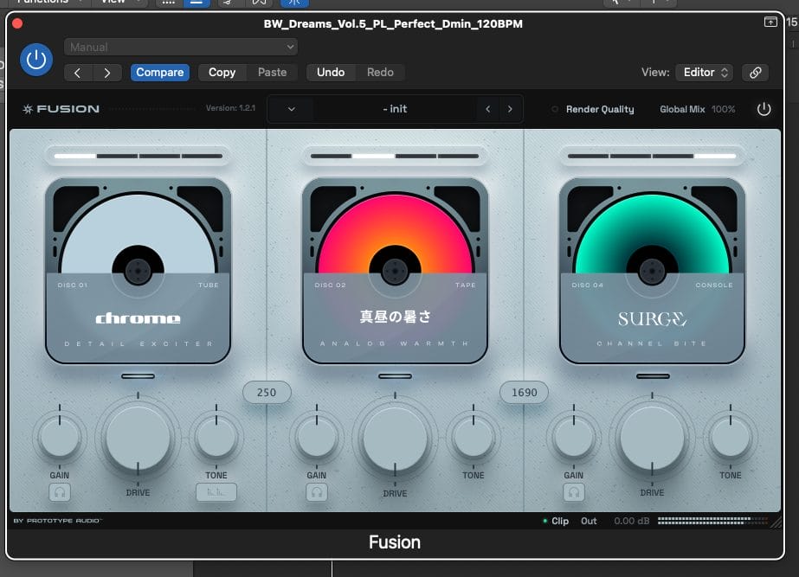799x577 pixels.
Task: Solo the Chrome band with headphone icon
Action: coord(60,492)
